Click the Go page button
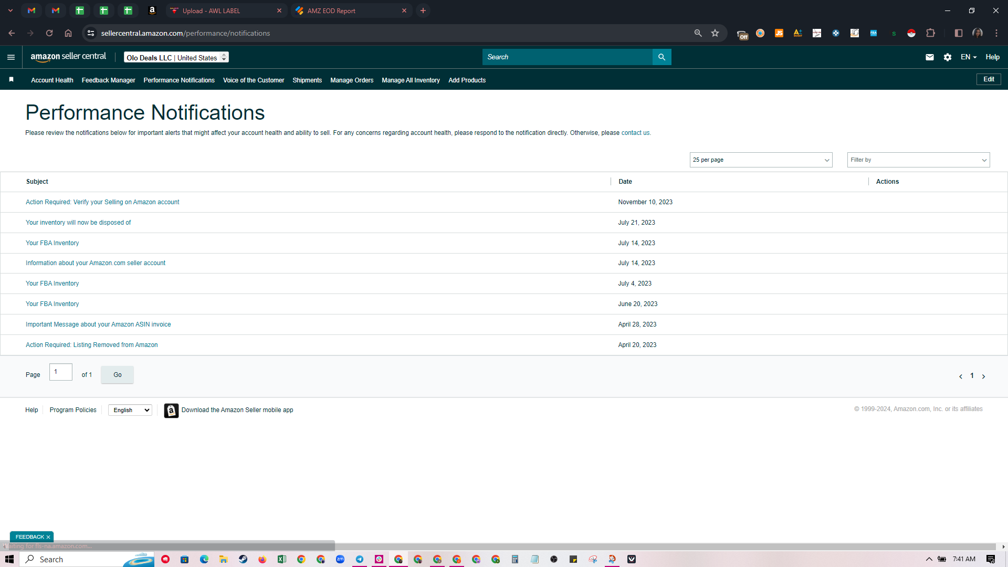The width and height of the screenshot is (1008, 567). (117, 375)
